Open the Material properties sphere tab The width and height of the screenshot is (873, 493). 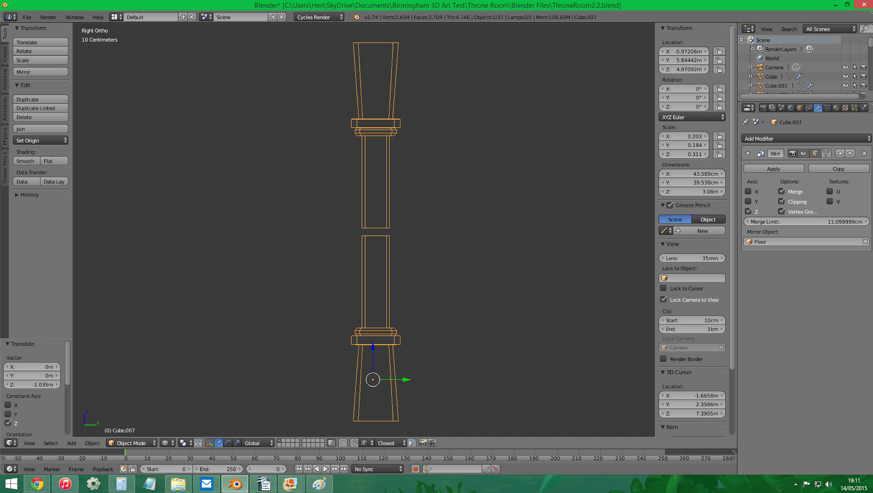point(836,108)
